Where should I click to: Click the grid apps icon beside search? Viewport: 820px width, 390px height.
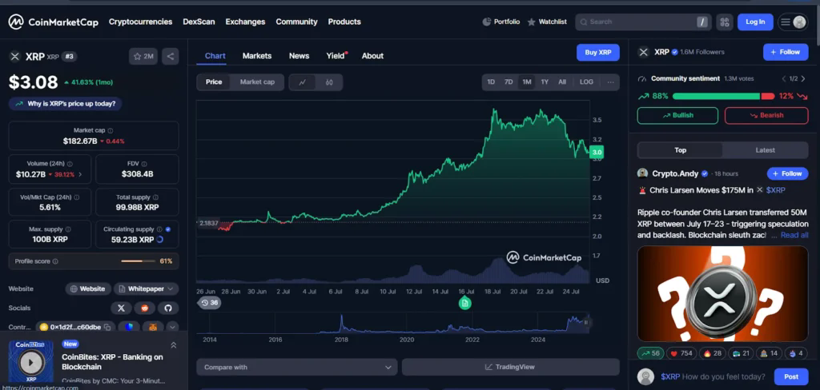724,22
